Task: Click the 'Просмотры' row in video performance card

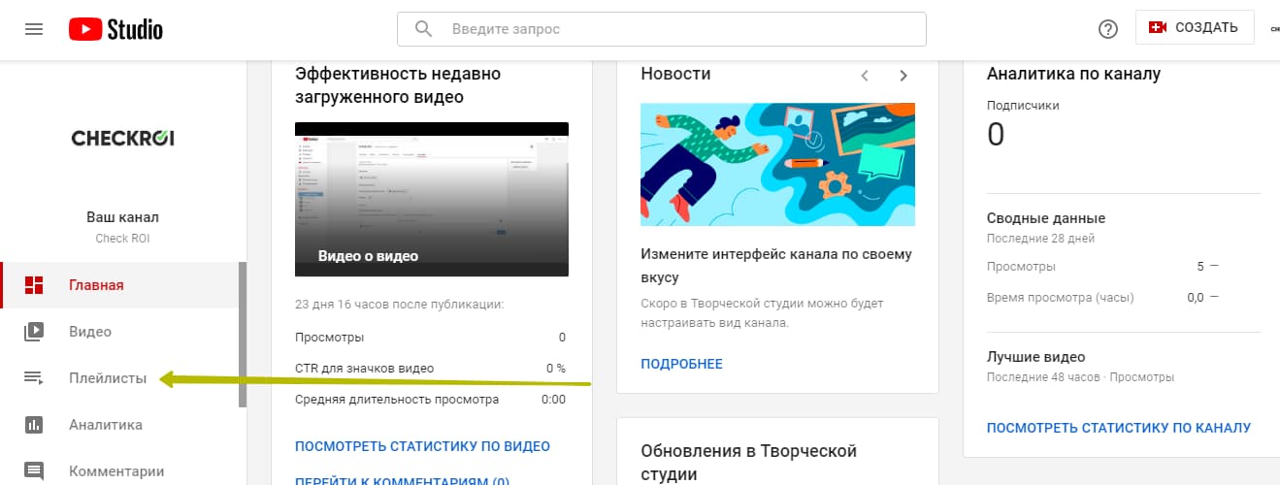Action: click(431, 338)
